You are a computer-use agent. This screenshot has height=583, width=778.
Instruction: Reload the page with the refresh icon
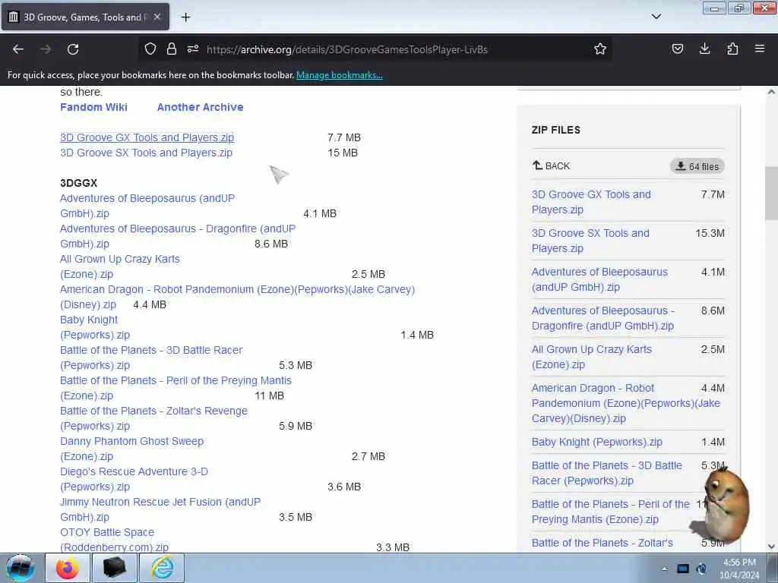coord(73,49)
